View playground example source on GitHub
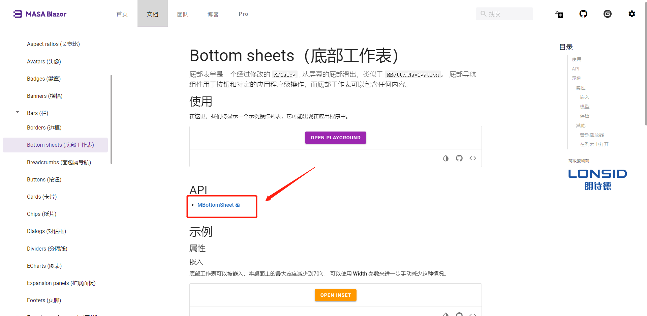The image size is (647, 316). [459, 158]
